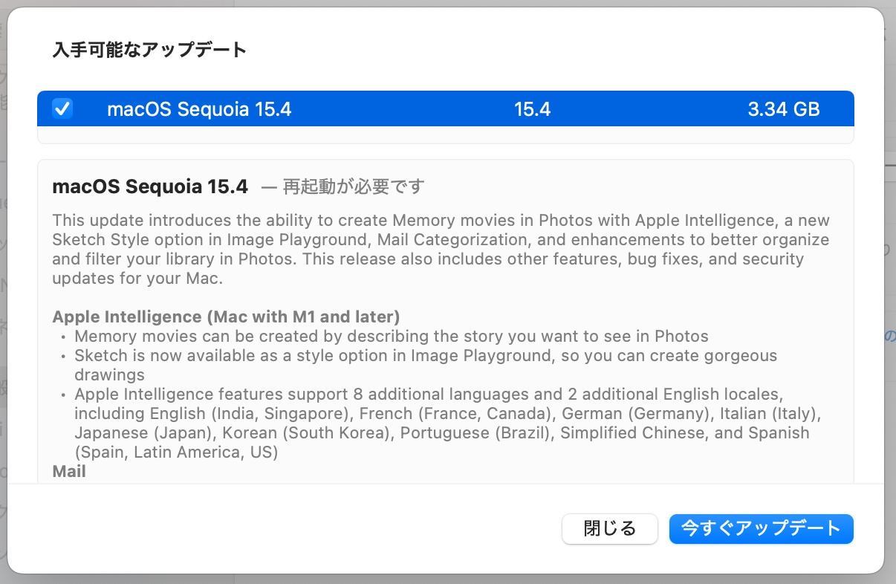The height and width of the screenshot is (584, 896).
Task: Click the Mail section heading
Action: [69, 471]
